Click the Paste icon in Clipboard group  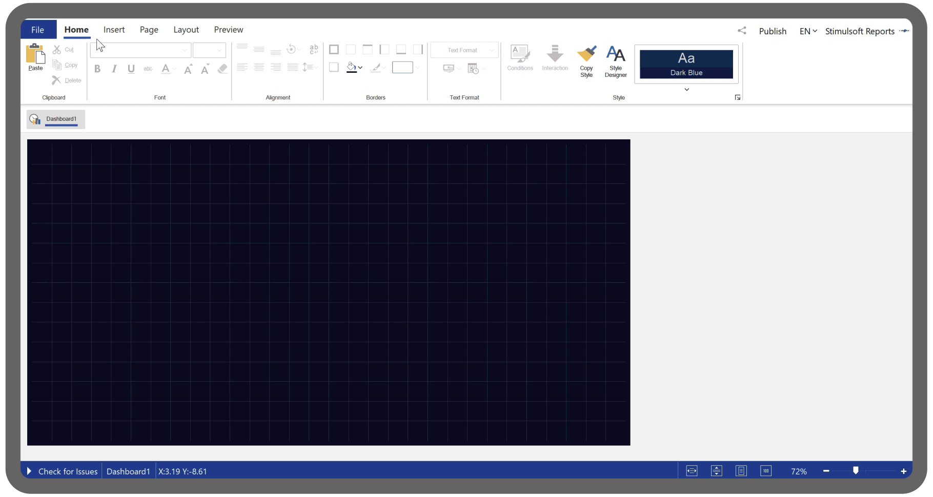pyautogui.click(x=35, y=54)
